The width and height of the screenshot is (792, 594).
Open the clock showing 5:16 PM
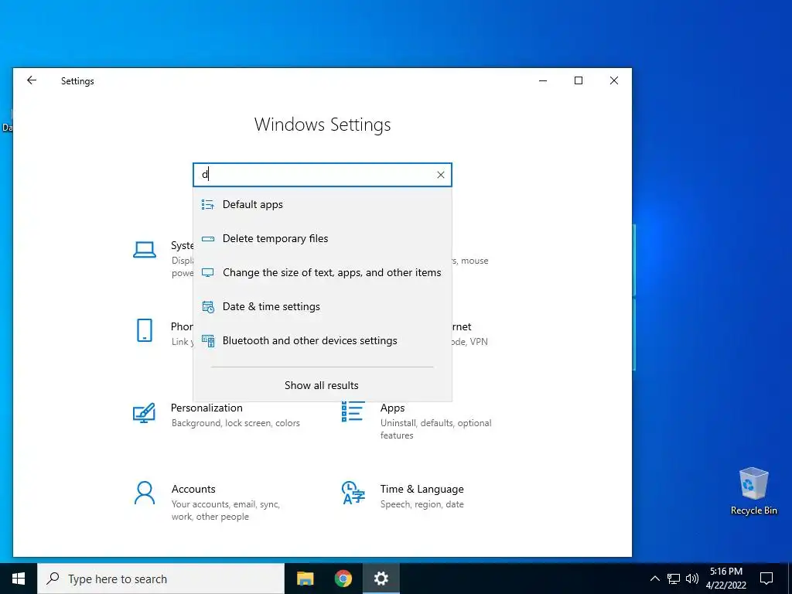point(725,579)
